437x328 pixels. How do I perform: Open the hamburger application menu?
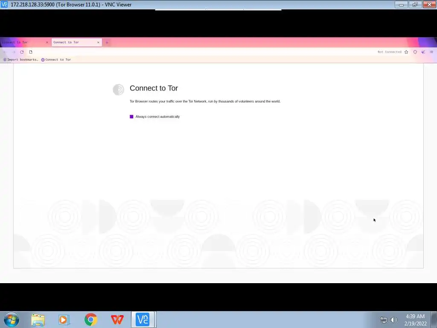click(x=431, y=52)
